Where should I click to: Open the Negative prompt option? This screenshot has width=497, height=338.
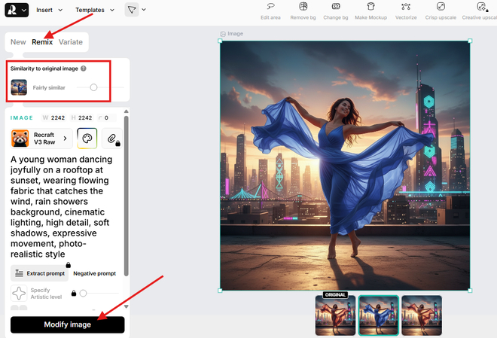94,273
